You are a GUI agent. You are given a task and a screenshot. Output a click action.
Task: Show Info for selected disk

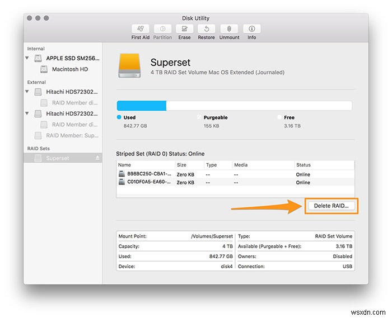click(252, 29)
